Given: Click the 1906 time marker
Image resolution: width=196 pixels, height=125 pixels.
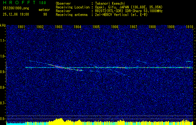Looking at the screenshot, I should pos(115,27).
